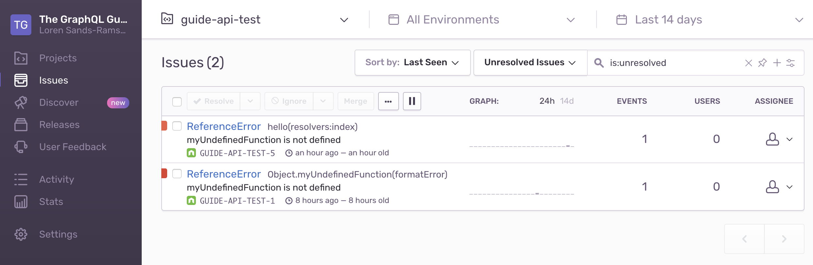Click the calendar icon for date range
813x265 pixels.
tap(622, 20)
